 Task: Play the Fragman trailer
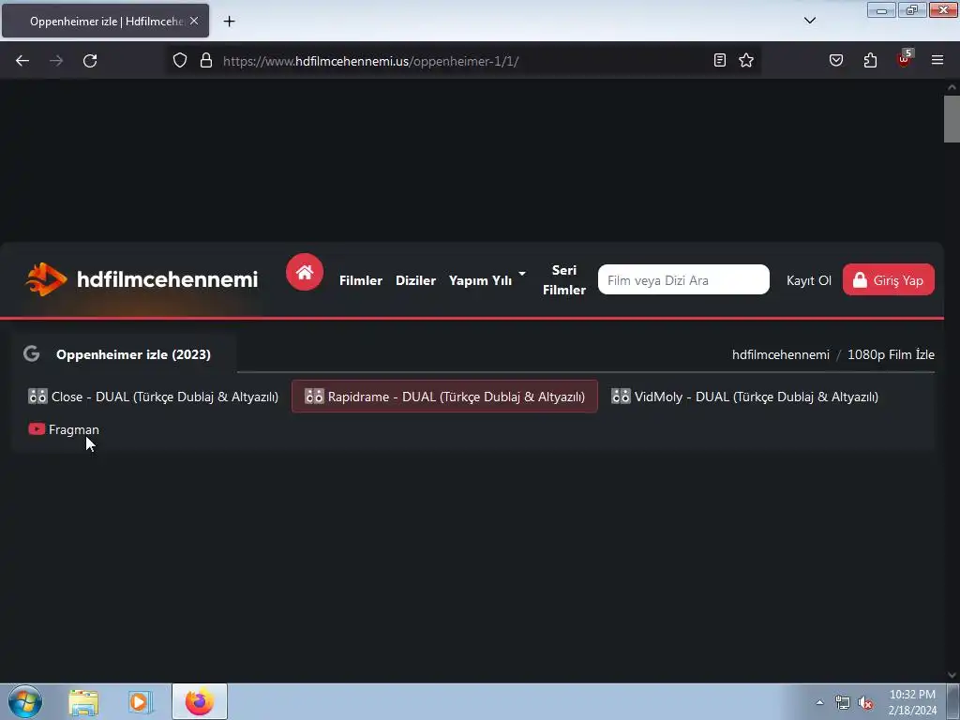click(64, 429)
